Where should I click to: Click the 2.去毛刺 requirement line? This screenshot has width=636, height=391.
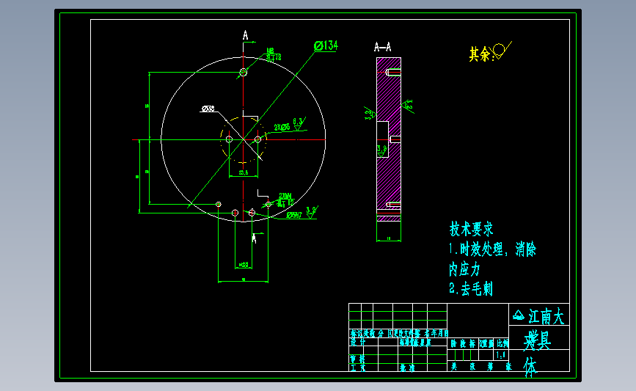pyautogui.click(x=471, y=289)
